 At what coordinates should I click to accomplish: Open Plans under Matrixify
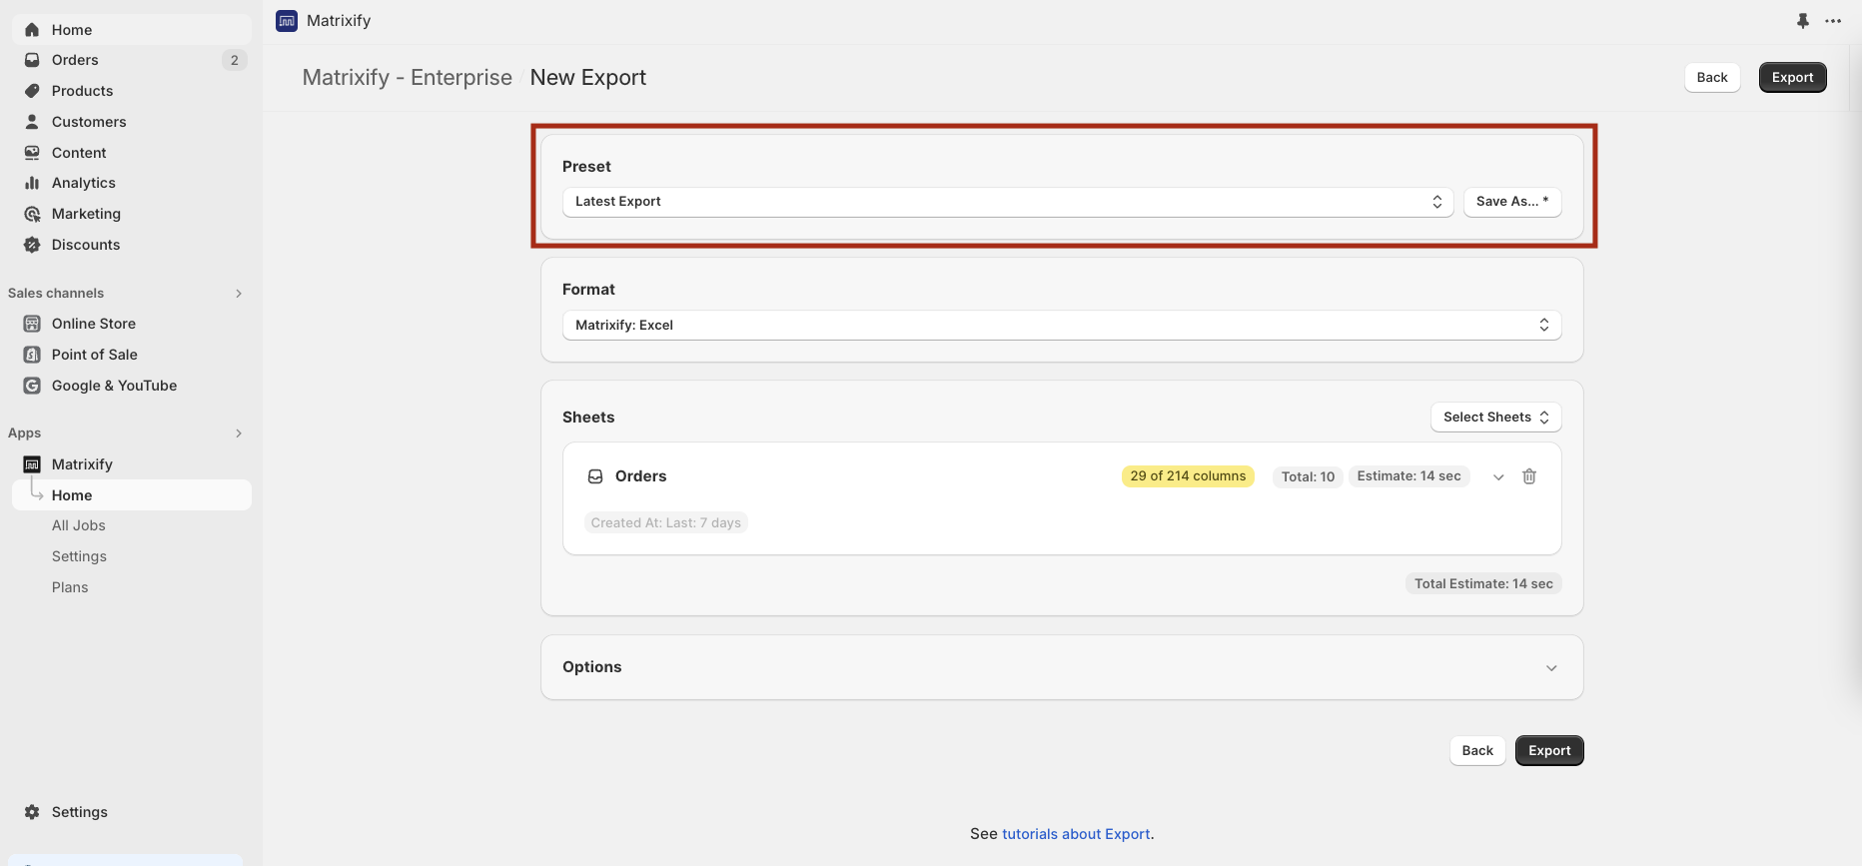coord(70,587)
